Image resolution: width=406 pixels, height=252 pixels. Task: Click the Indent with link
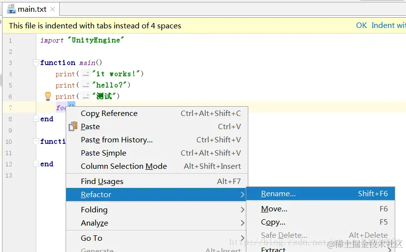pyautogui.click(x=388, y=25)
